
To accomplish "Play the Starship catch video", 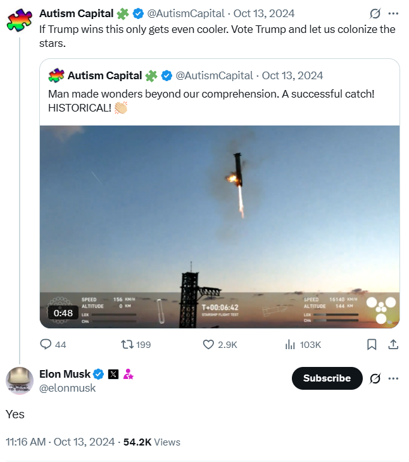I will pyautogui.click(x=220, y=226).
